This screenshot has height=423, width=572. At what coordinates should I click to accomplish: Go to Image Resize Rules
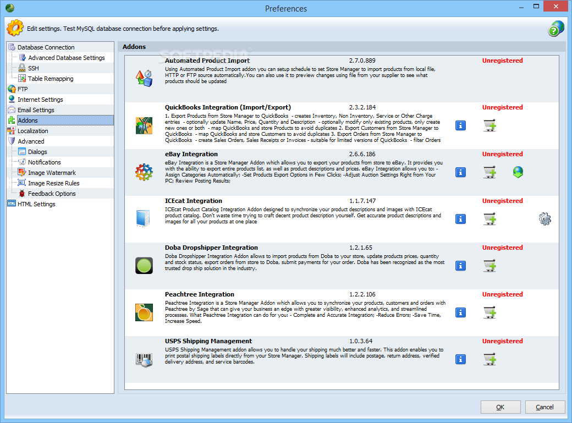[54, 183]
